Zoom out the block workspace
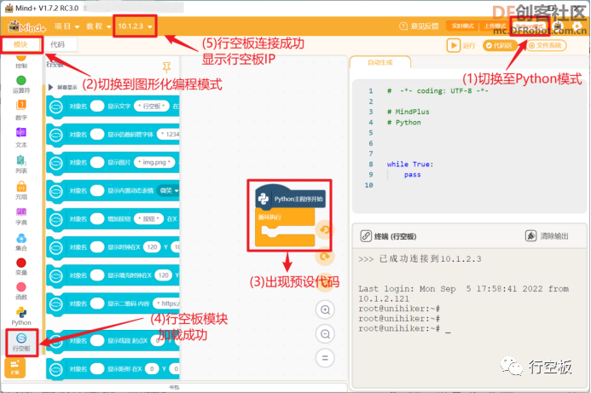The width and height of the screenshot is (591, 393). [x=325, y=334]
